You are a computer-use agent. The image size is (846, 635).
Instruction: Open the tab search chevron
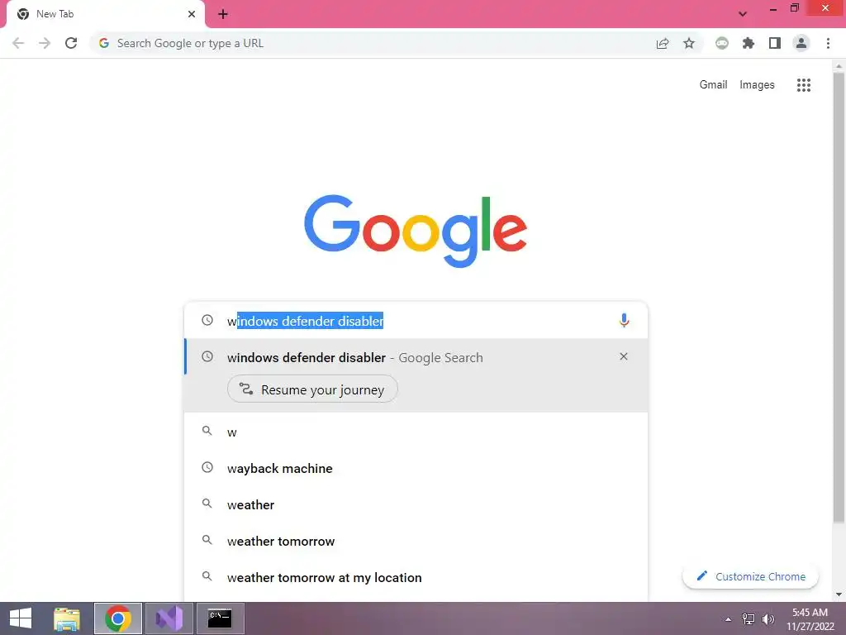pyautogui.click(x=743, y=14)
